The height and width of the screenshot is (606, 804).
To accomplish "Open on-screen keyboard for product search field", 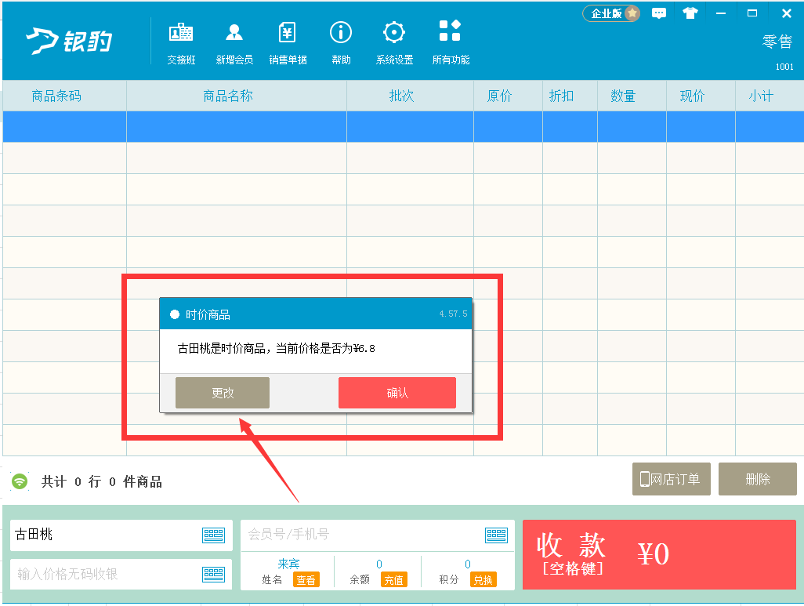I will 213,535.
